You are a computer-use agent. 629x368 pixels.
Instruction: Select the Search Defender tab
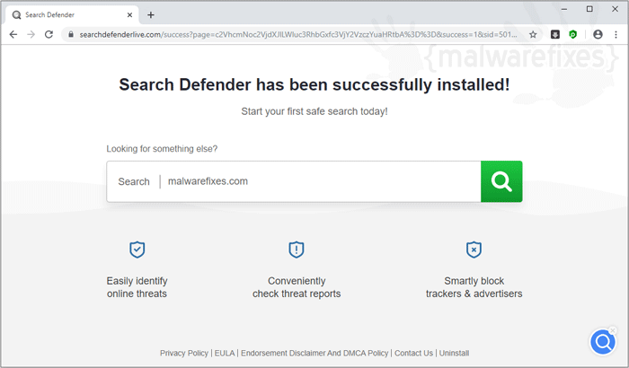[72, 15]
